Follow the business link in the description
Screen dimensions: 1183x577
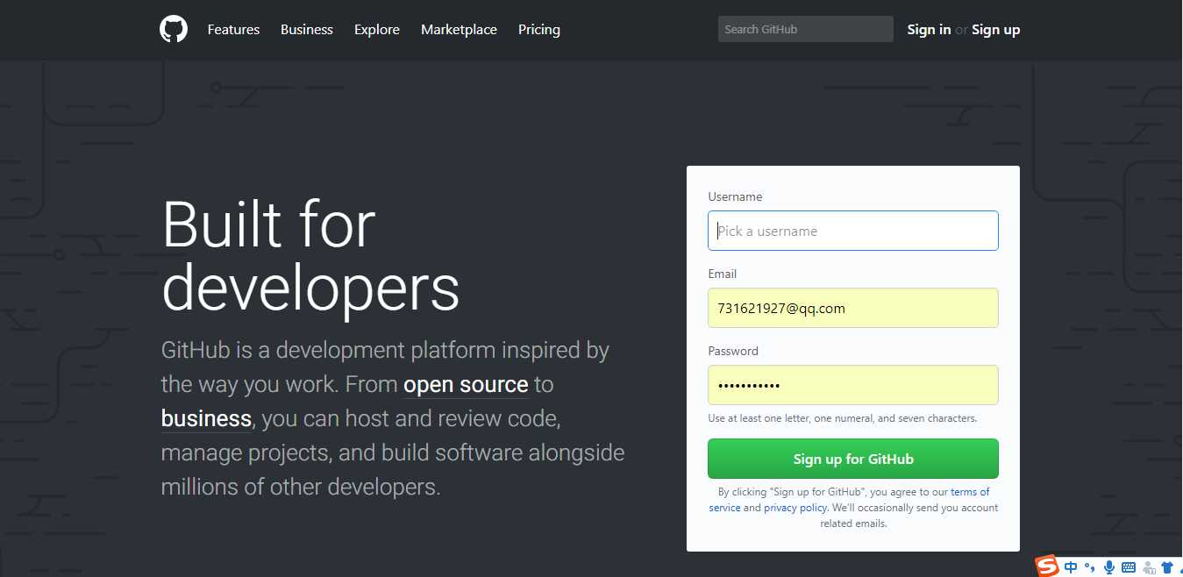click(206, 418)
